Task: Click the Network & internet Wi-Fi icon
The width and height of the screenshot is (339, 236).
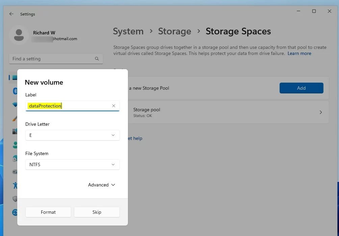Action: pyautogui.click(x=15, y=105)
